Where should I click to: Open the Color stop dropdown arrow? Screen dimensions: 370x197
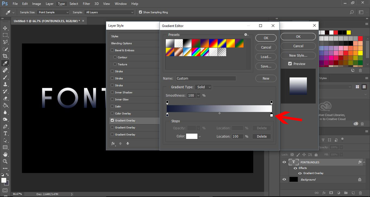[200, 137]
